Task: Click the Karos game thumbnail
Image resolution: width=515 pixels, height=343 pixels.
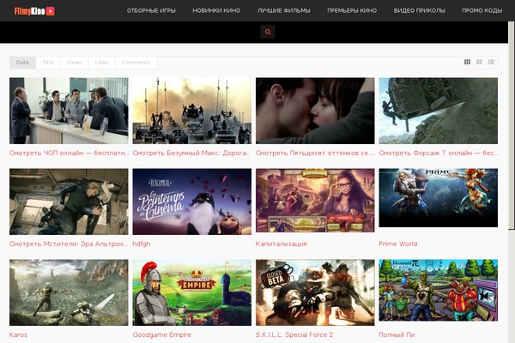Action: (69, 292)
